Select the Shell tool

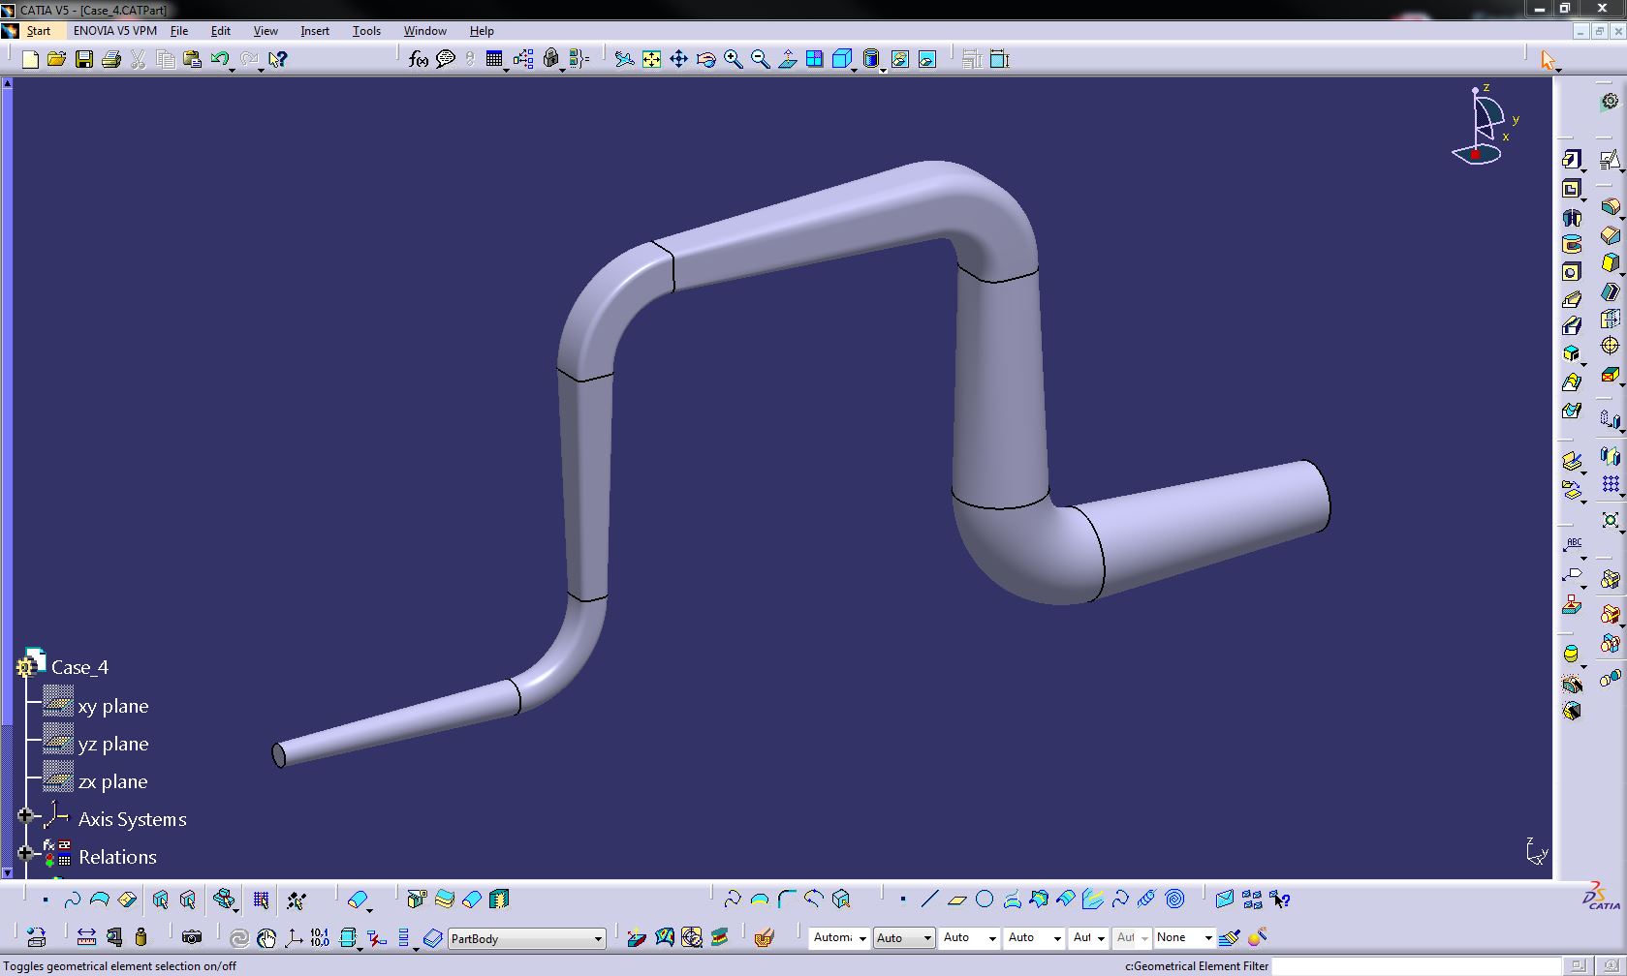coord(1610,291)
